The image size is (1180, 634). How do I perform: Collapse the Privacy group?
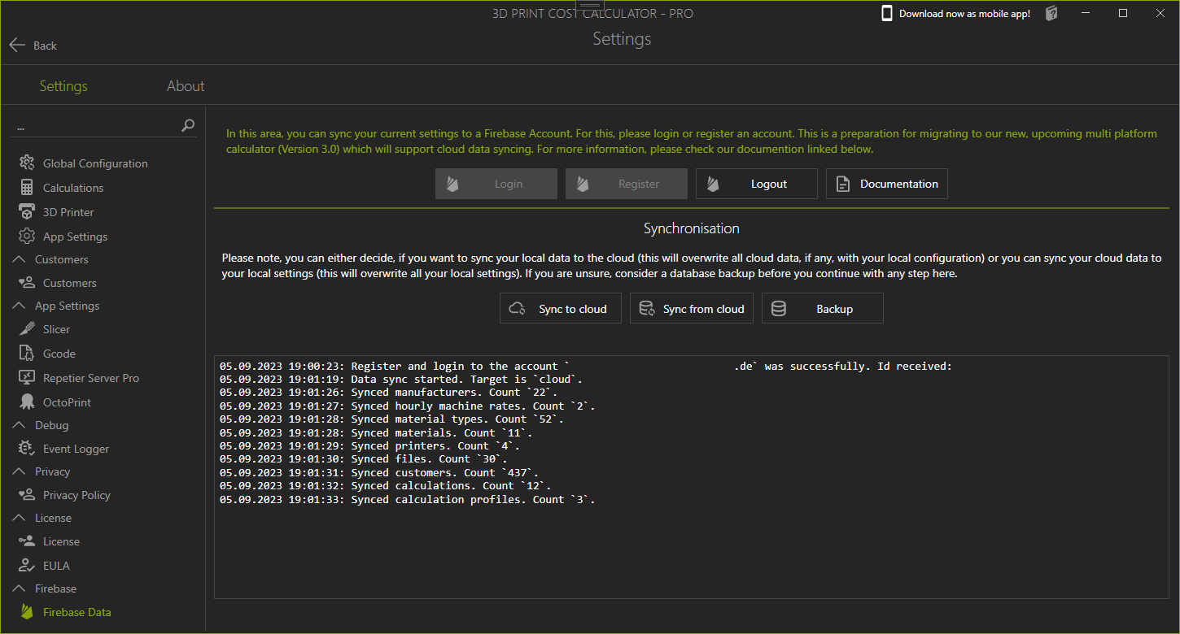(x=19, y=471)
